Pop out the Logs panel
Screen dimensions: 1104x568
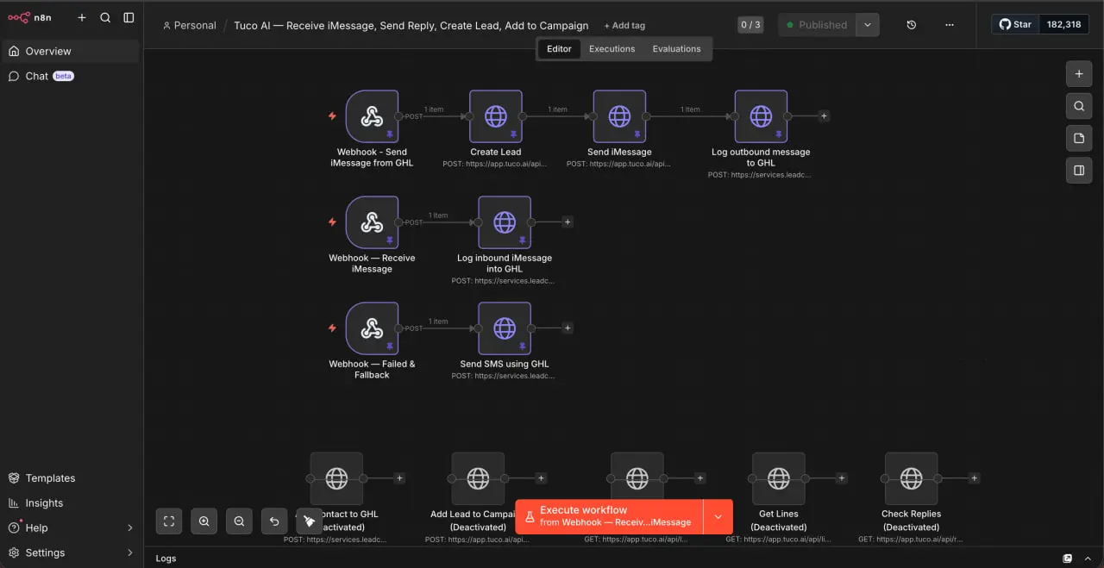click(1068, 559)
